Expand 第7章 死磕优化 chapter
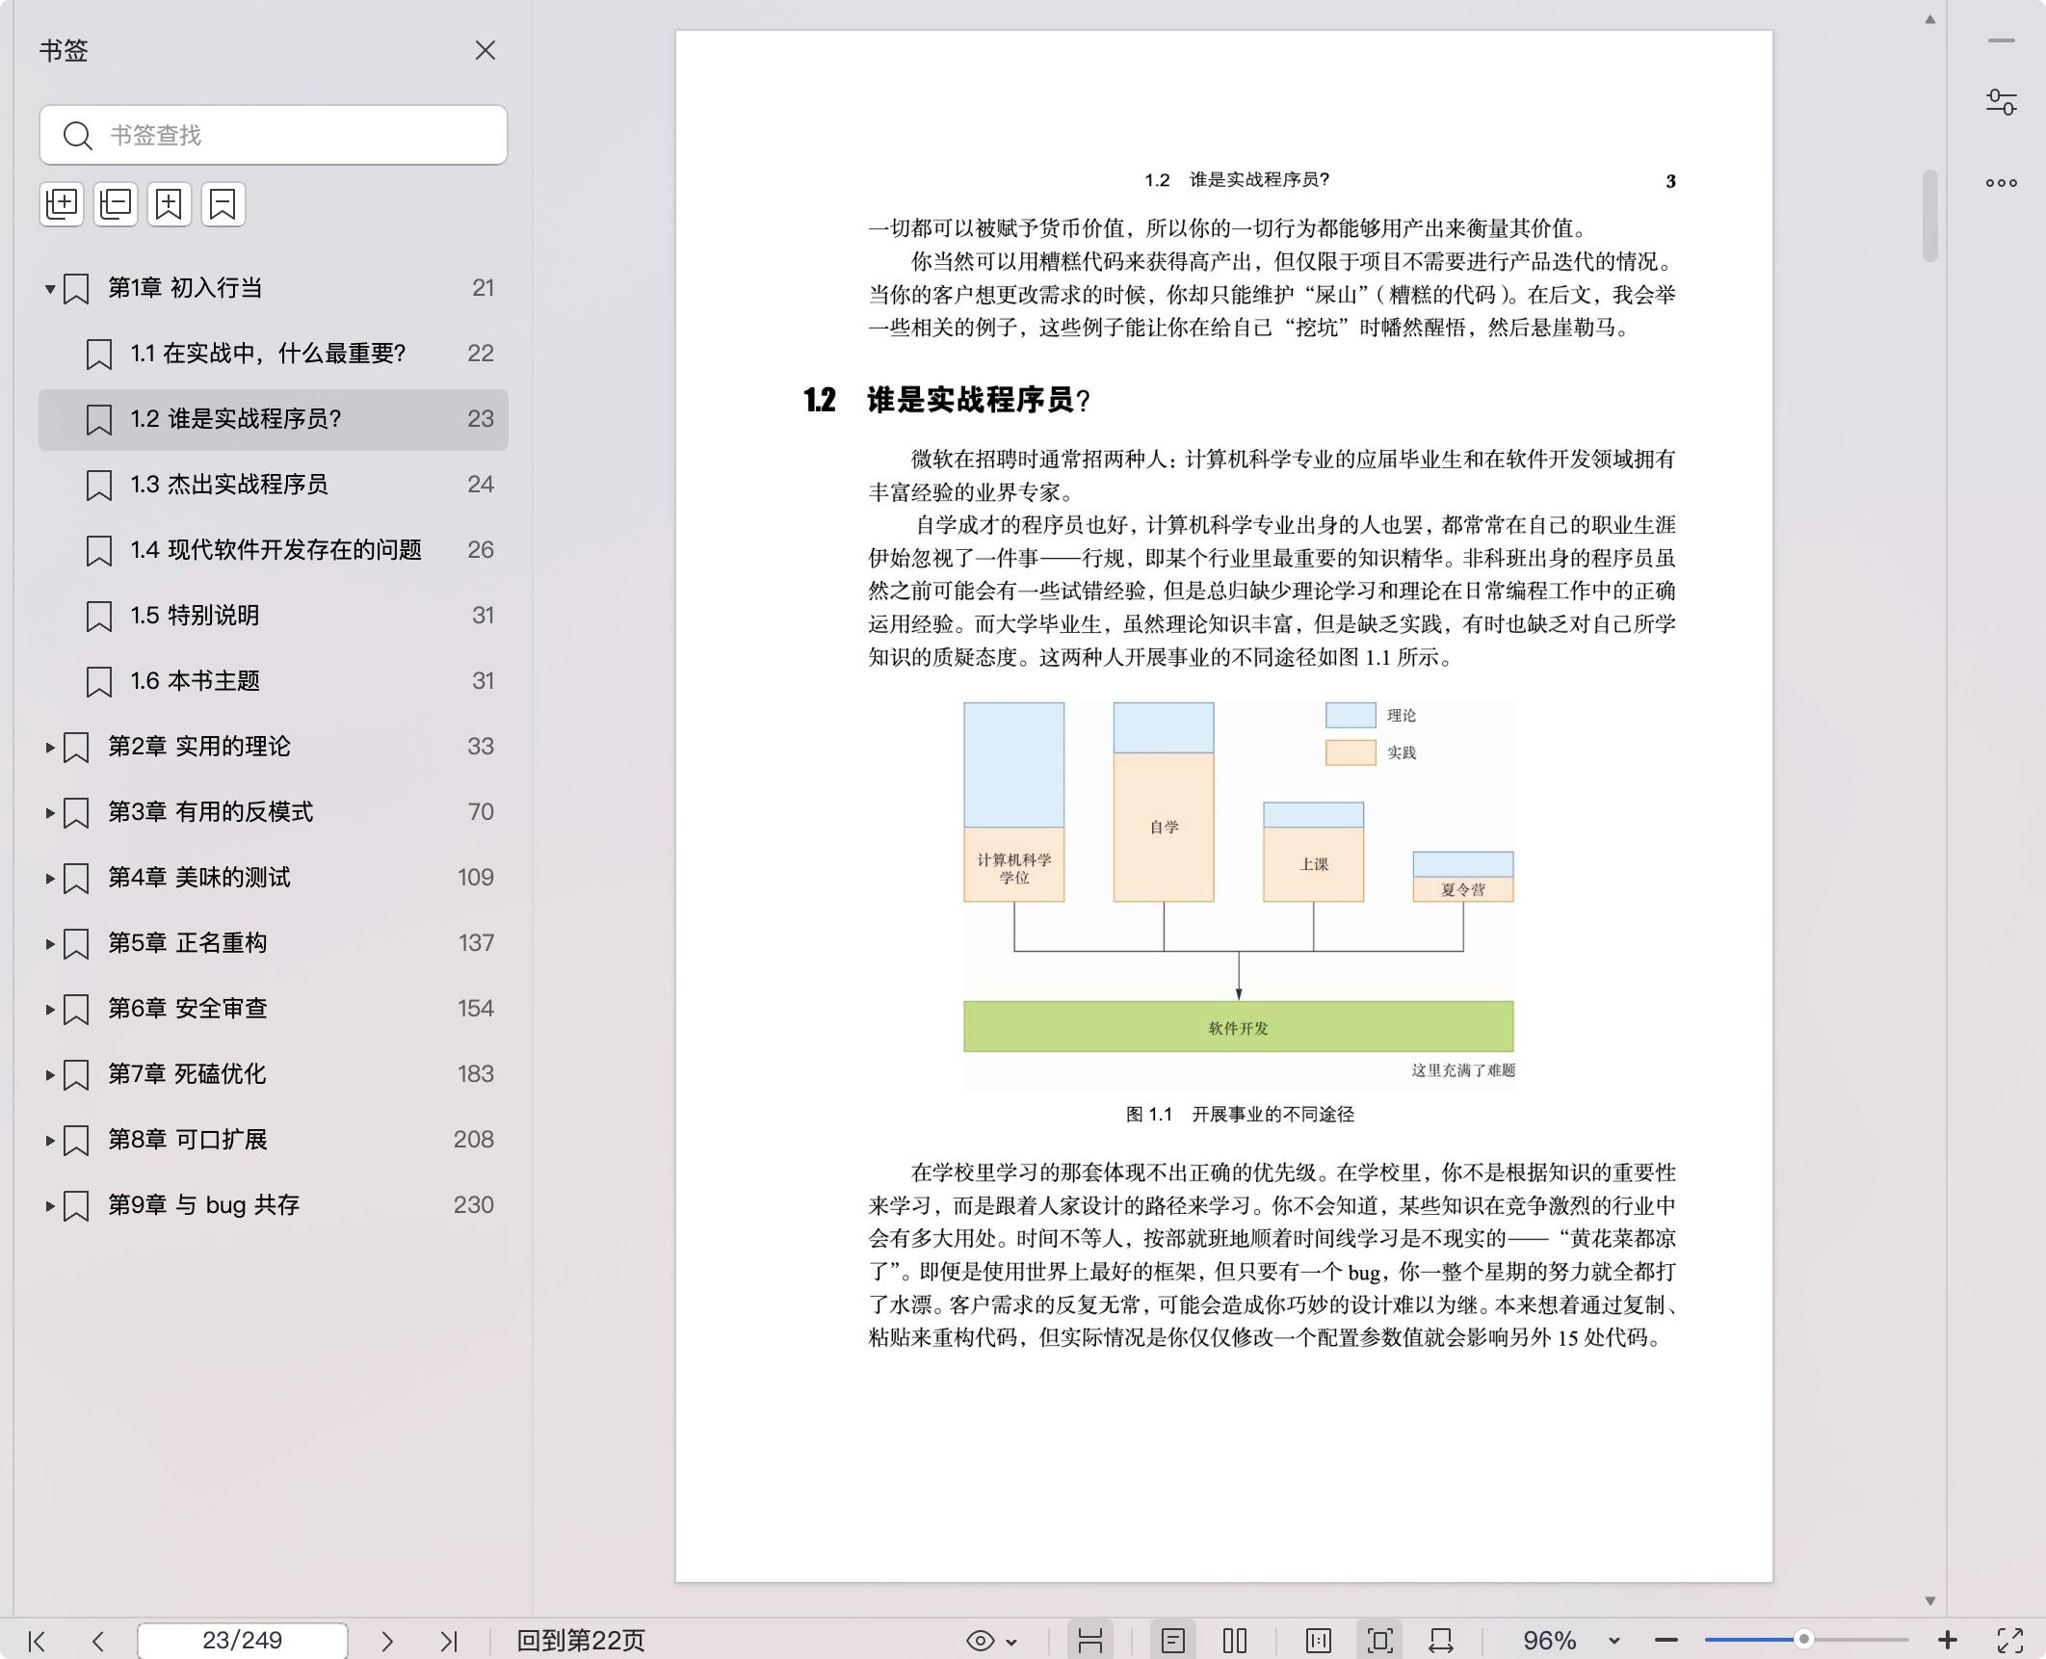This screenshot has height=1659, width=2046. click(x=50, y=1074)
